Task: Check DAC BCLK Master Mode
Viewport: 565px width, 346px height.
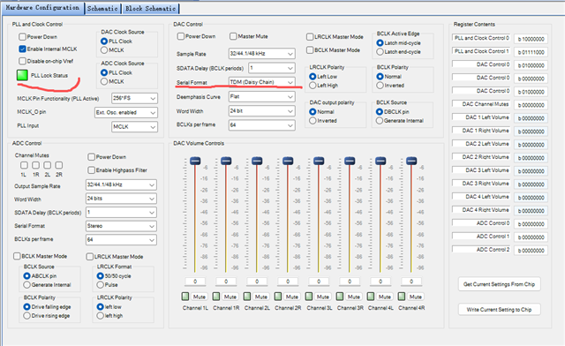Action: click(x=310, y=50)
